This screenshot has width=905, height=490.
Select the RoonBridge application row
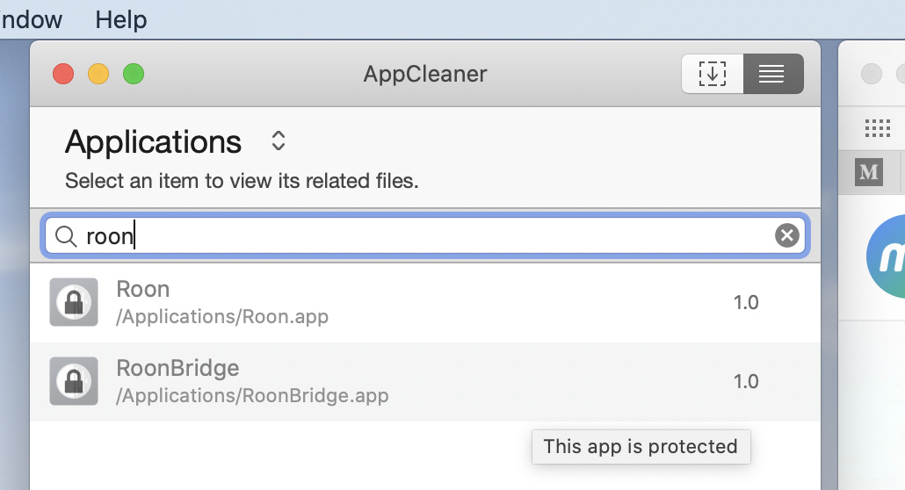click(425, 381)
